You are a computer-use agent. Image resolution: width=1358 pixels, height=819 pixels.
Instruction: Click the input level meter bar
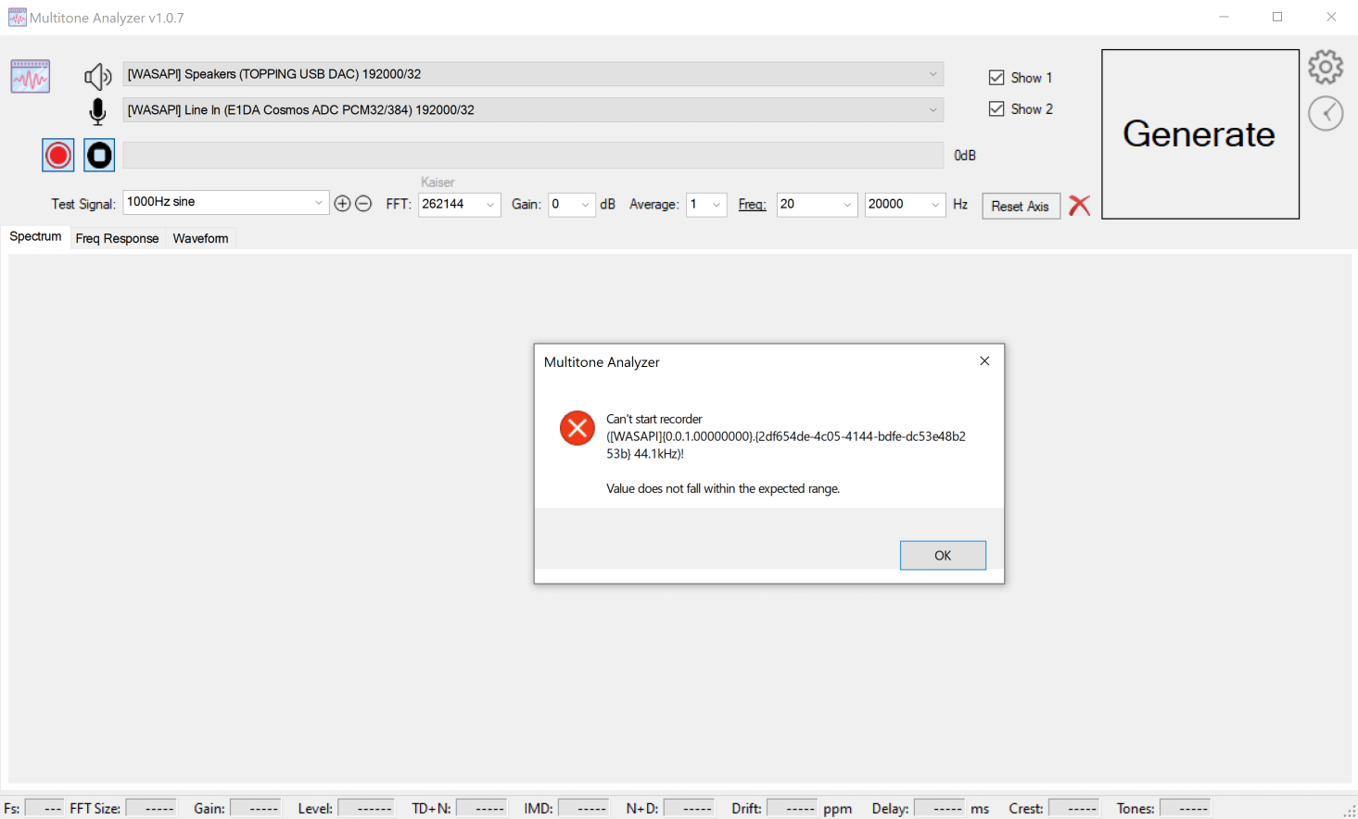pos(533,156)
